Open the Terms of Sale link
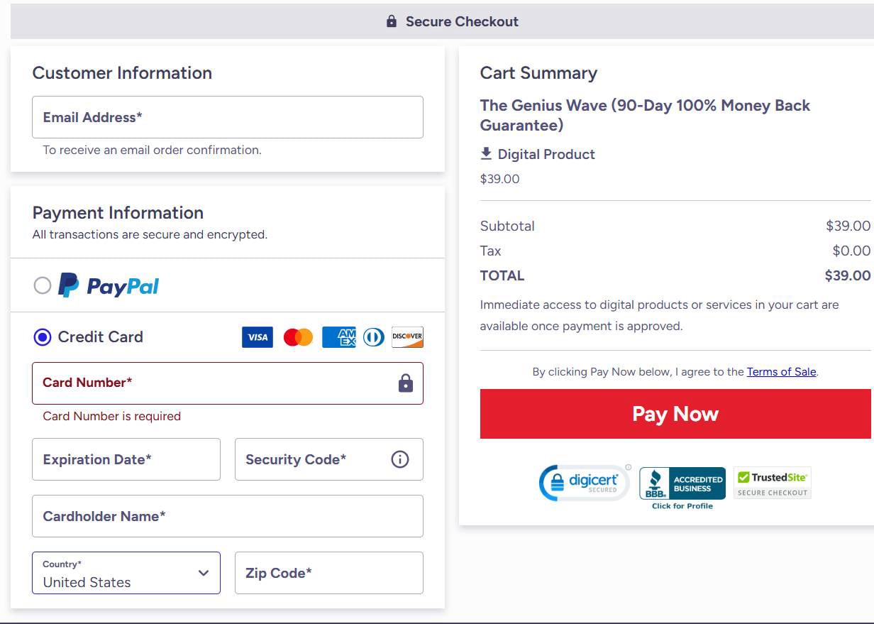This screenshot has height=624, width=874. point(781,371)
